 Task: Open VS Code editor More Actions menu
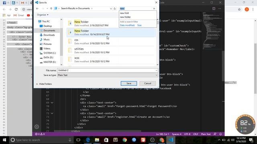click(220, 8)
